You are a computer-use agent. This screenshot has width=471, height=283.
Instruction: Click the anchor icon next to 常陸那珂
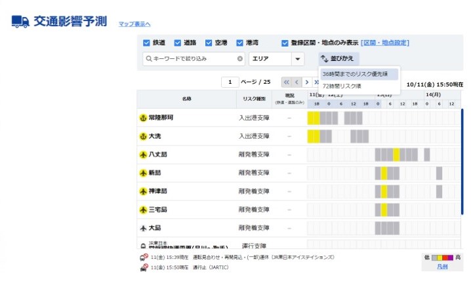tap(143, 118)
